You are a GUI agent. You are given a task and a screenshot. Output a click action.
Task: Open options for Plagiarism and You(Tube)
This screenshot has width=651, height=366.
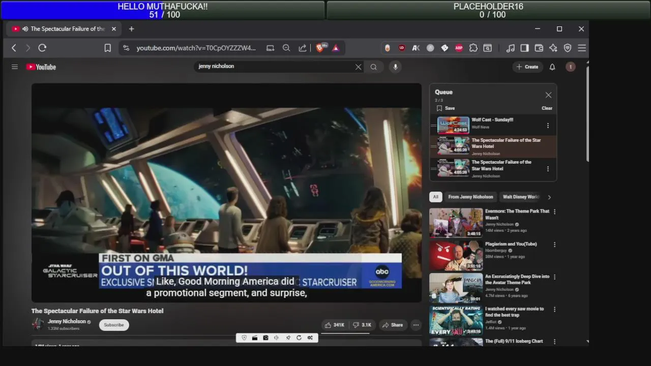(554, 245)
